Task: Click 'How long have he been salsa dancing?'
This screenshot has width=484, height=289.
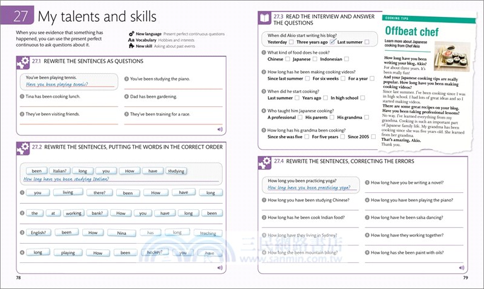Action: 407,218
